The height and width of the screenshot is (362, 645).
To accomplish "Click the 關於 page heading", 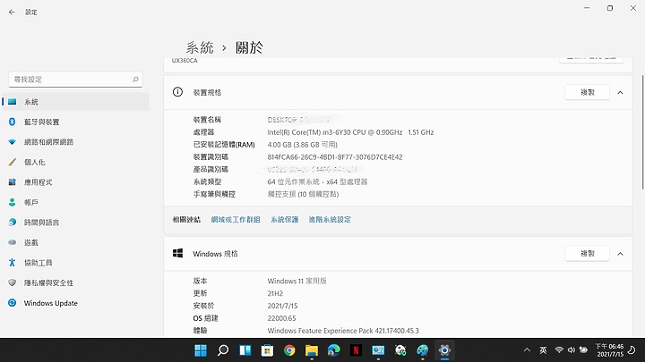I will tap(249, 47).
